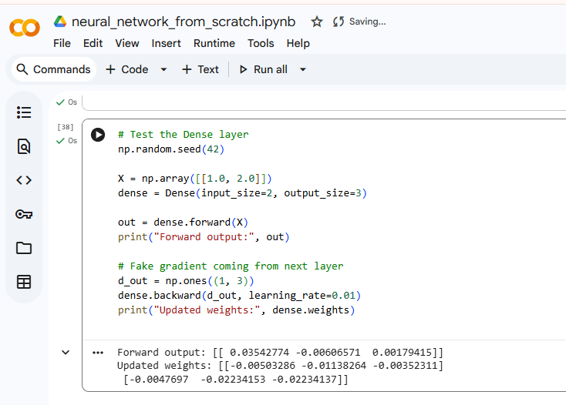The height and width of the screenshot is (405, 566).
Task: Open the secrets key icon panel
Action: click(x=24, y=214)
